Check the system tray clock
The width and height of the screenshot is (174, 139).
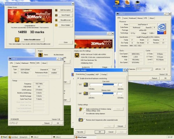click(170, 137)
